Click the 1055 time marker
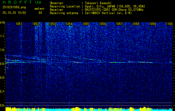 [x=86, y=24]
